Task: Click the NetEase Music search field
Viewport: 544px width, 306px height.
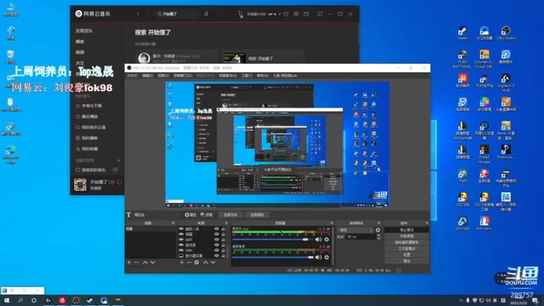Action: pos(177,14)
